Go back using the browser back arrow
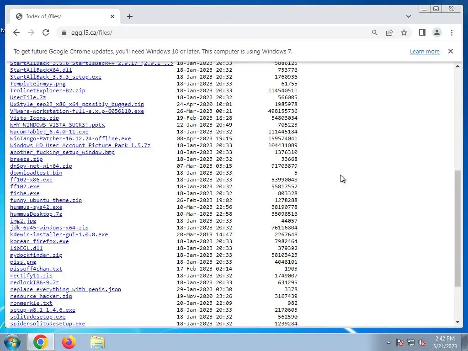468x351 pixels. 16,32
